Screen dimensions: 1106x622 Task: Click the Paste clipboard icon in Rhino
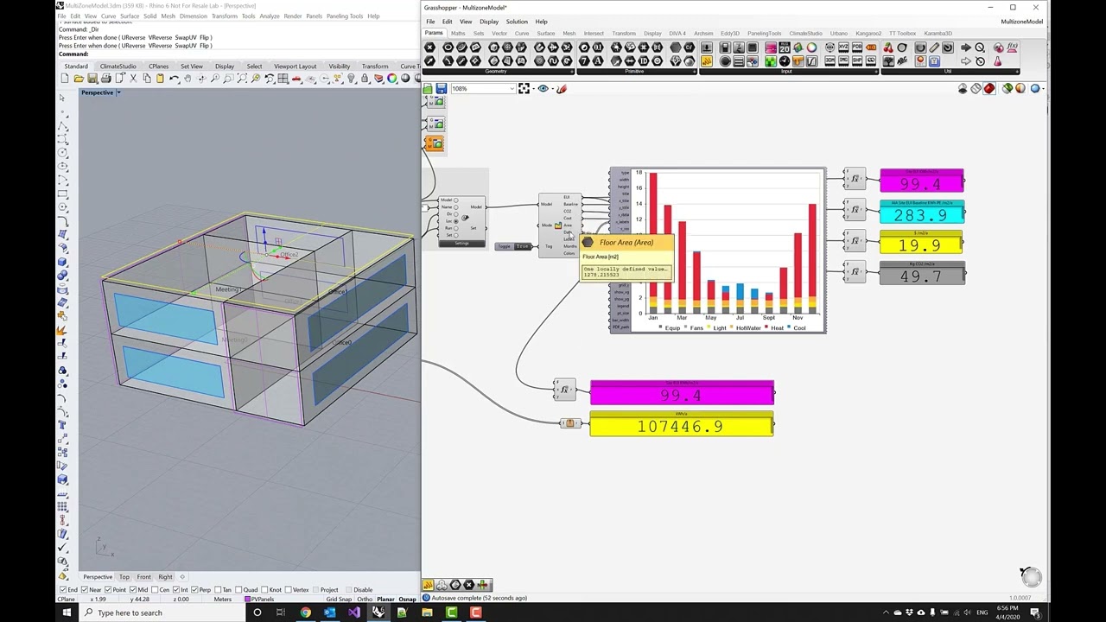coord(160,79)
